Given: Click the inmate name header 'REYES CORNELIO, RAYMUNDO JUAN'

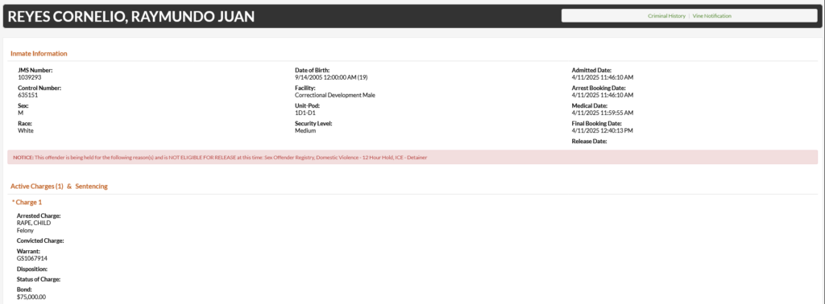Looking at the screenshot, I should coord(131,17).
